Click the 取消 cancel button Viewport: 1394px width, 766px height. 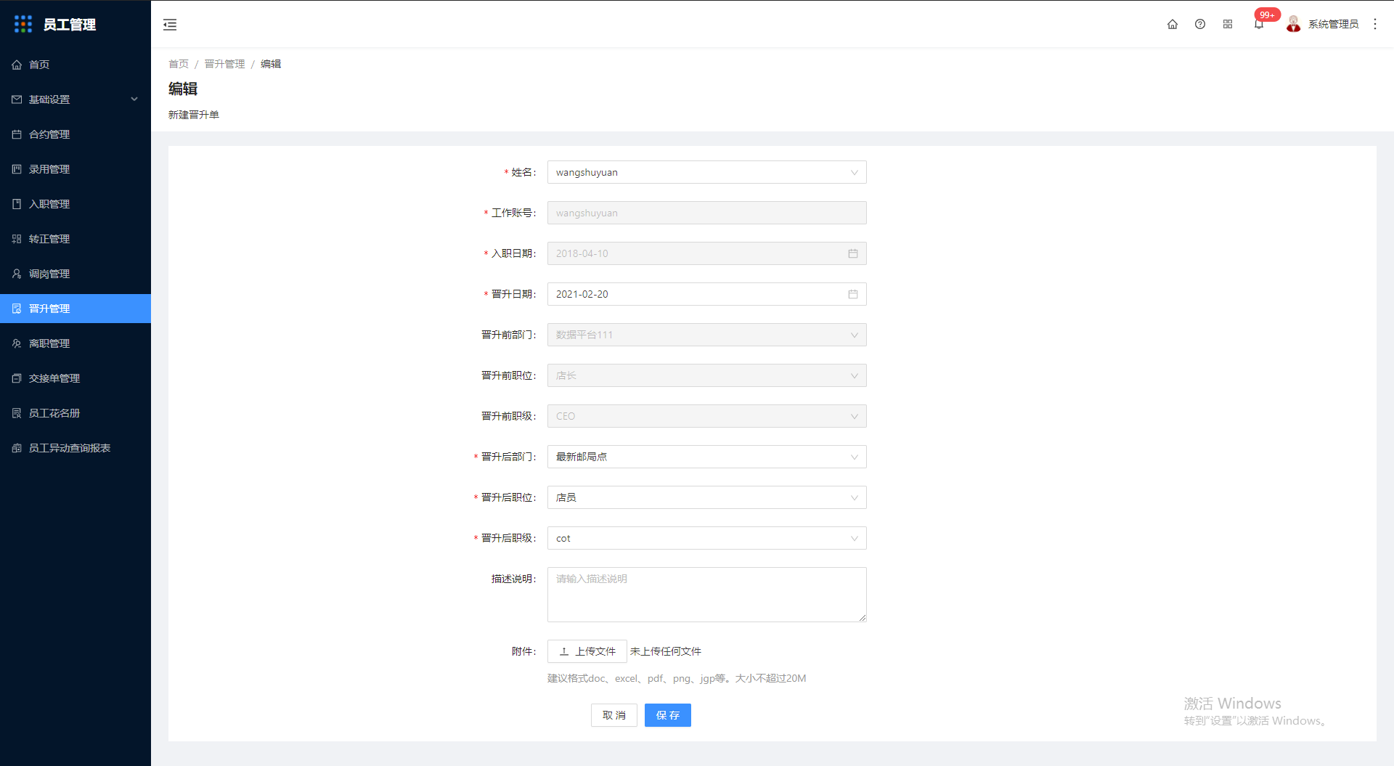click(x=614, y=715)
